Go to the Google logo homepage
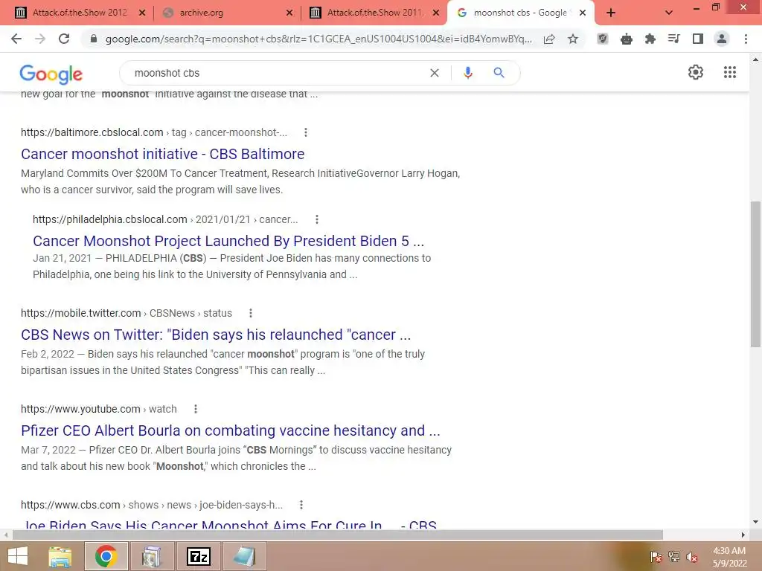Image resolution: width=762 pixels, height=571 pixels. pos(51,74)
